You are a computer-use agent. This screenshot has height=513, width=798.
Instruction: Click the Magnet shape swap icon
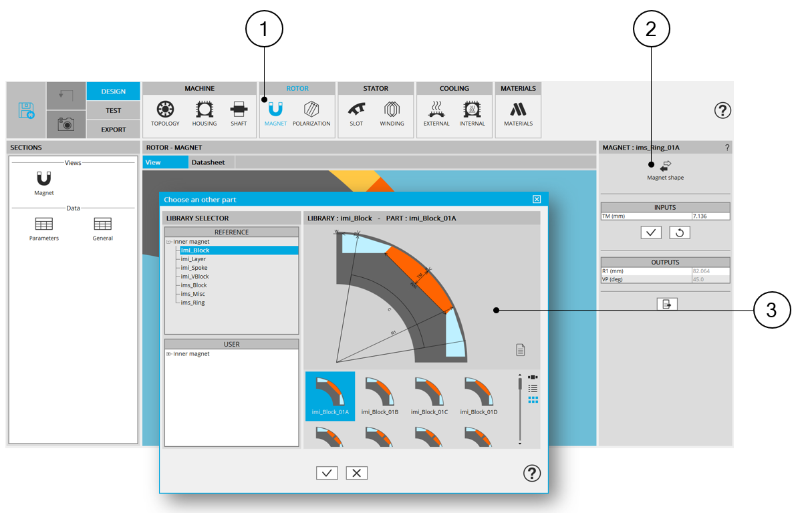tap(665, 166)
